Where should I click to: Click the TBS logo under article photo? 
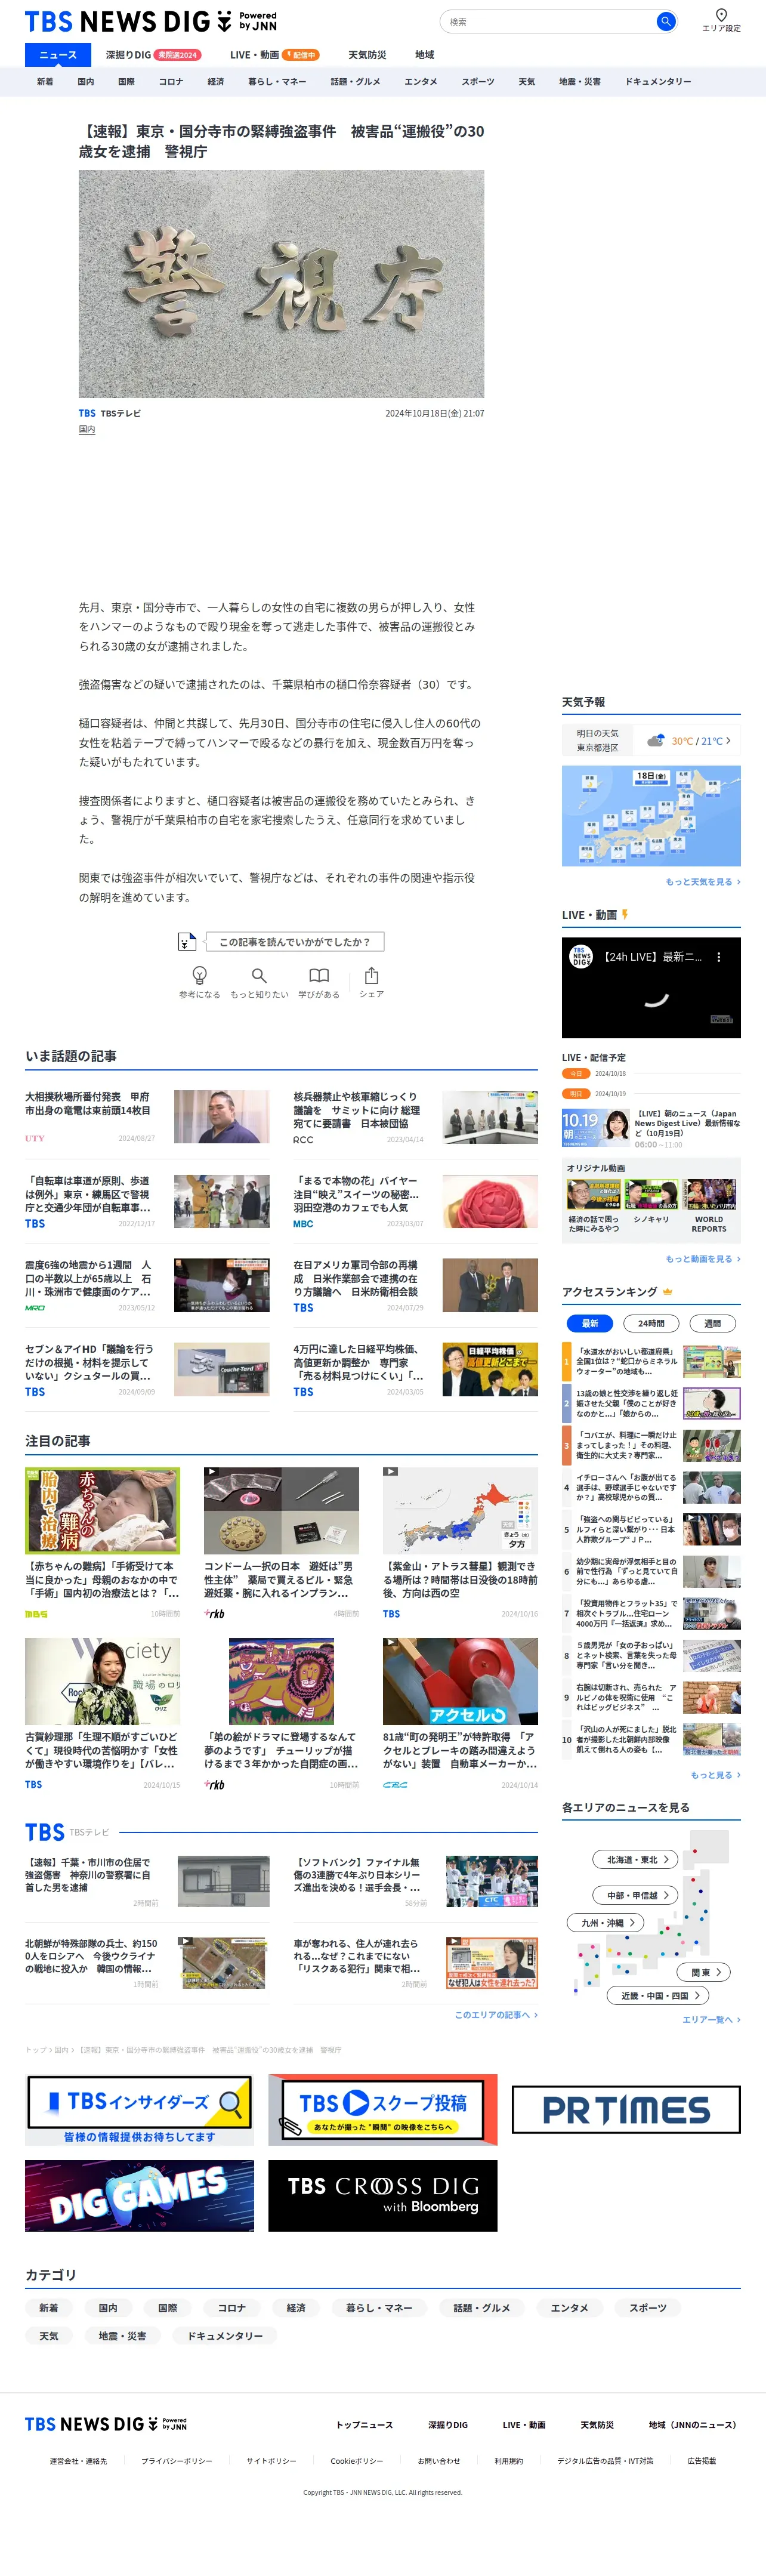click(87, 413)
